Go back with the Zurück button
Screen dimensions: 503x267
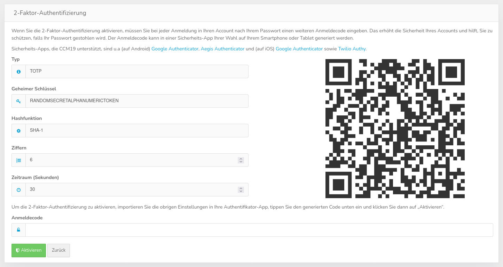click(x=58, y=250)
